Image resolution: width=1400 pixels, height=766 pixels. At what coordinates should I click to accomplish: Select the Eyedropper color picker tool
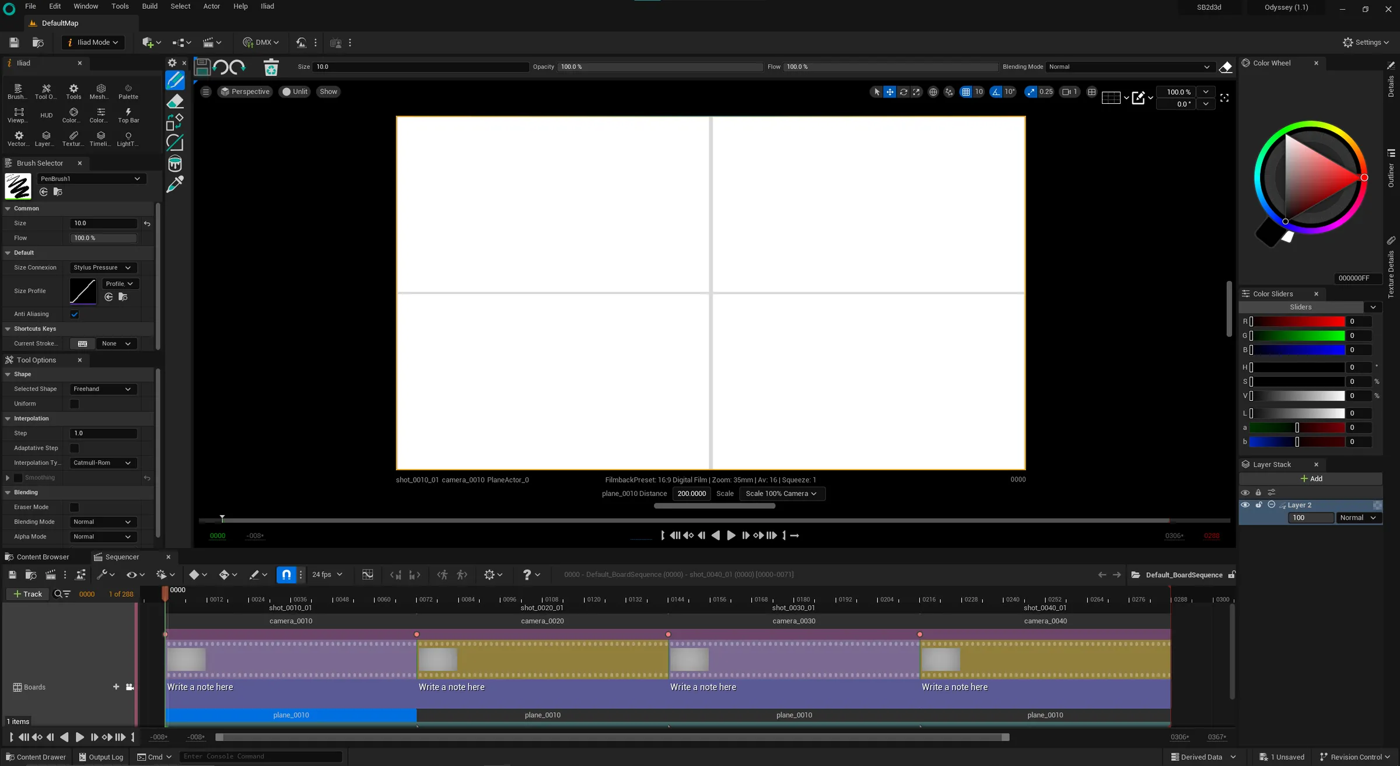click(x=175, y=184)
